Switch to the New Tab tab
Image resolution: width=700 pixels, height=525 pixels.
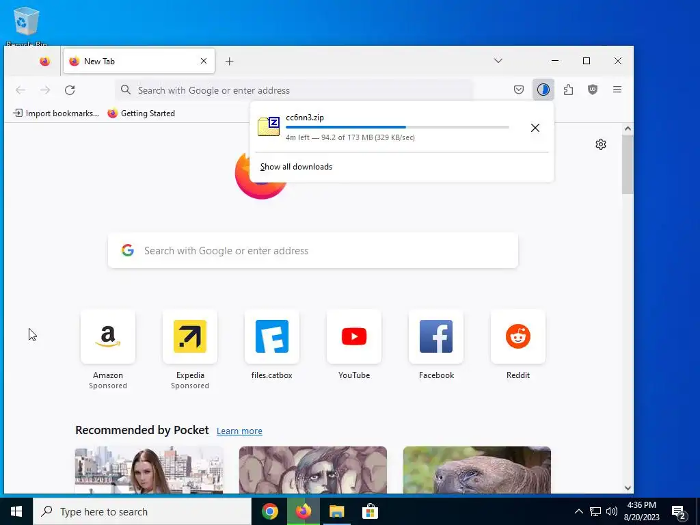(x=139, y=61)
